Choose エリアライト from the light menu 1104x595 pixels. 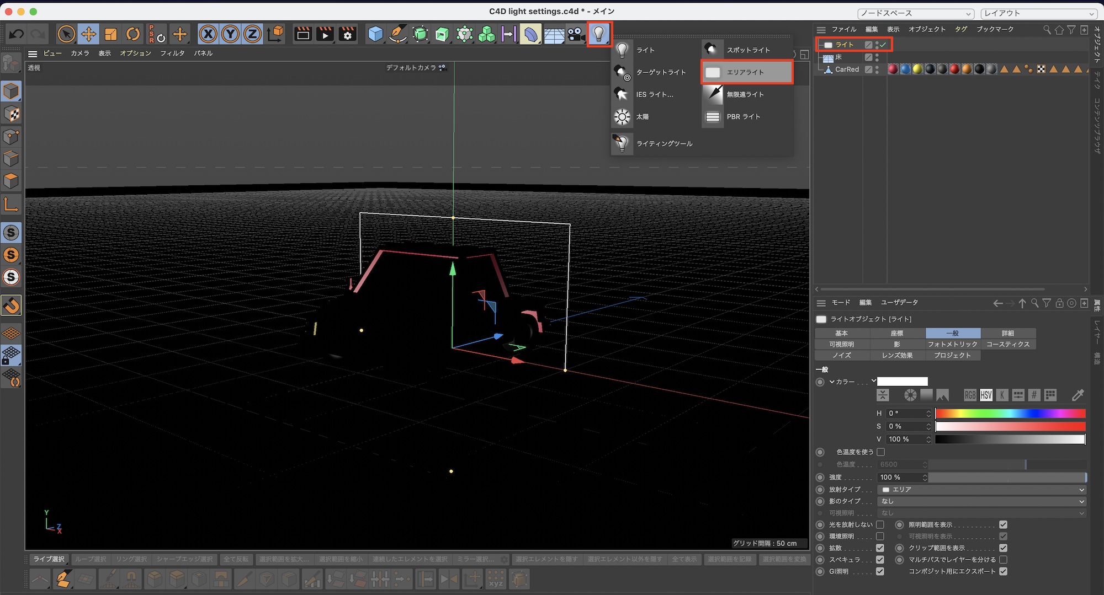746,72
